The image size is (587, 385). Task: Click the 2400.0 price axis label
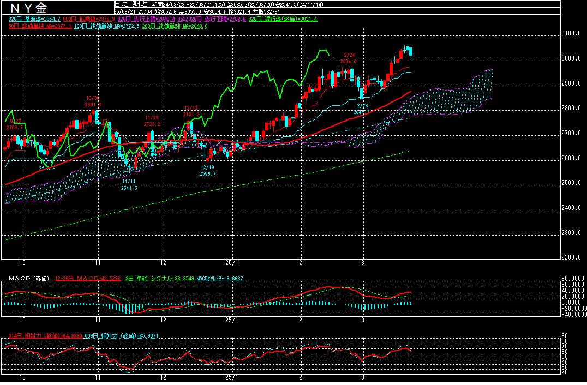(x=571, y=208)
